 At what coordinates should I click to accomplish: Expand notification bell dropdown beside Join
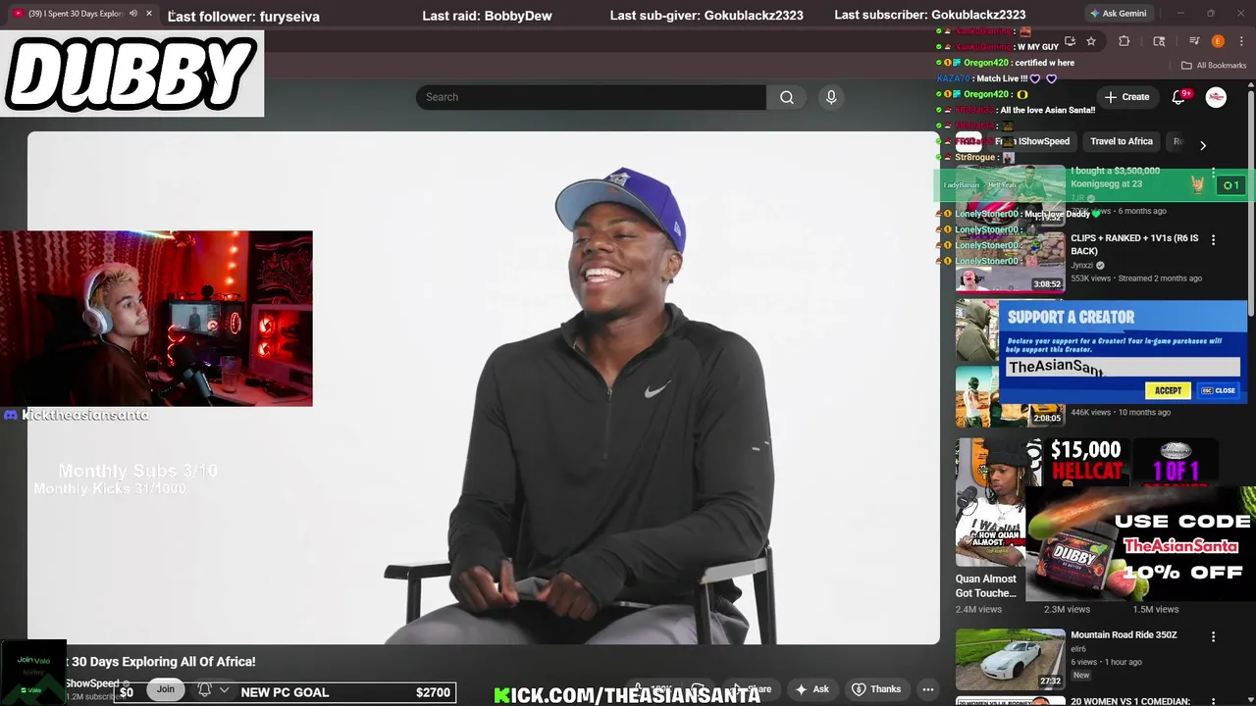[x=224, y=690]
